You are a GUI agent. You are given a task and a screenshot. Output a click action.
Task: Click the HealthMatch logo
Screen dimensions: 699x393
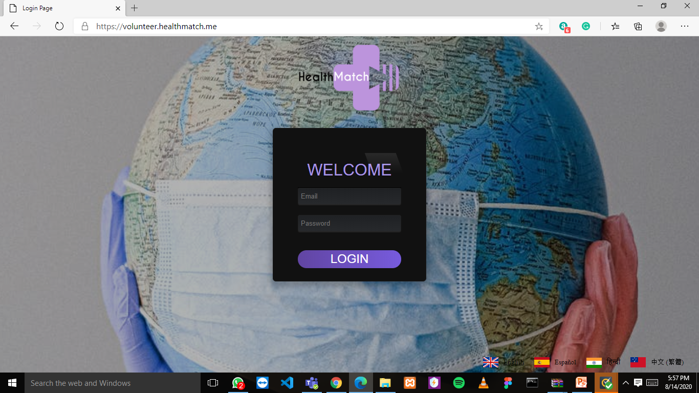348,77
